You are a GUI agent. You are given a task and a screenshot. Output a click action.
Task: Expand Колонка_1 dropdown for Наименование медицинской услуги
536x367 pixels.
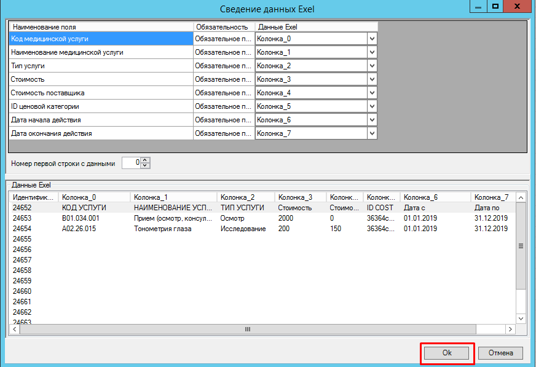371,52
